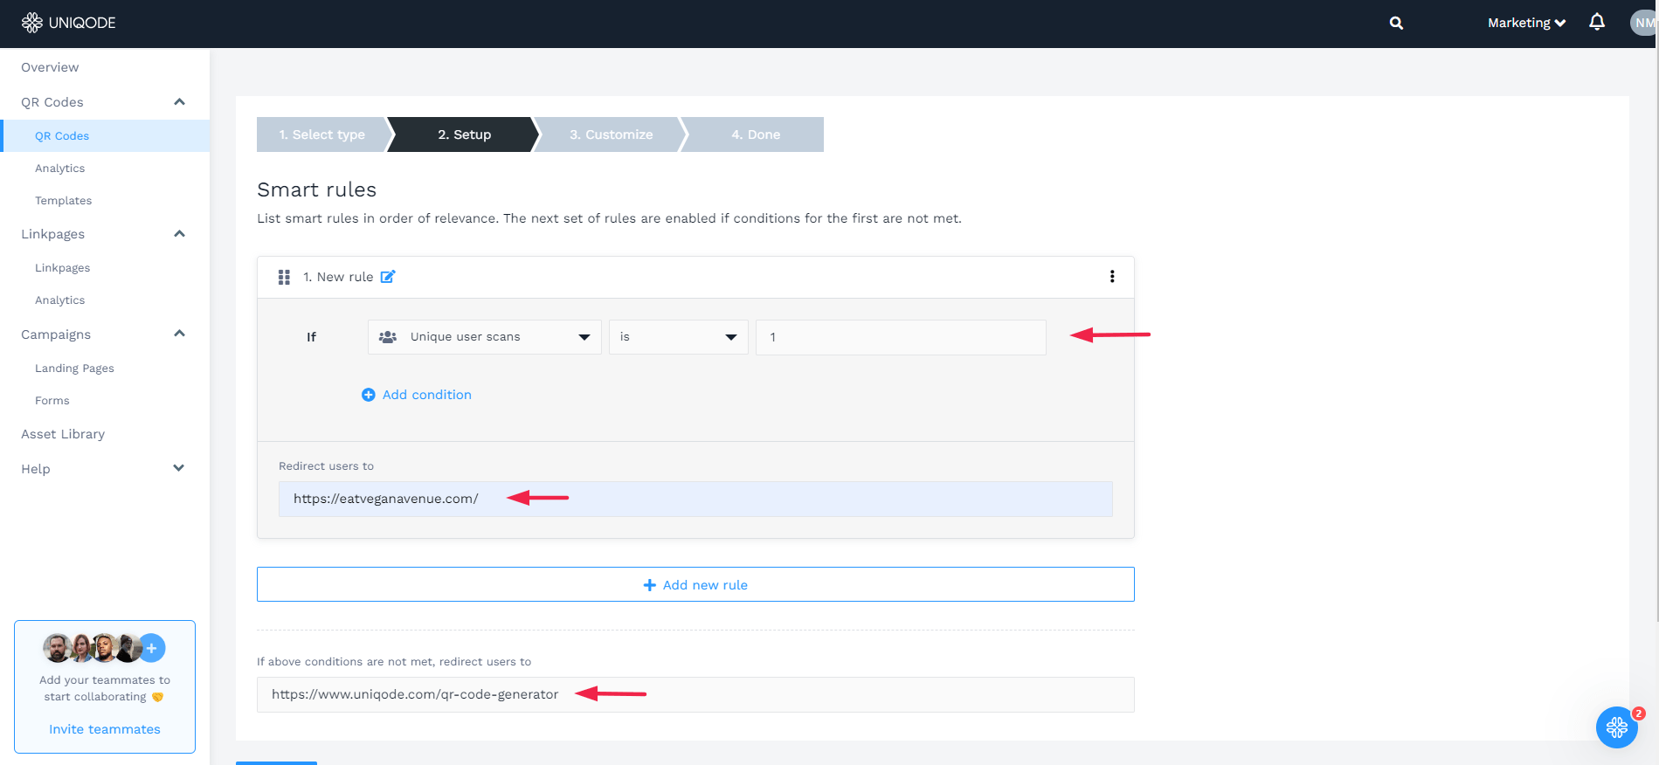The image size is (1659, 765).
Task: Grab the rule drag handle icon
Action: point(284,277)
